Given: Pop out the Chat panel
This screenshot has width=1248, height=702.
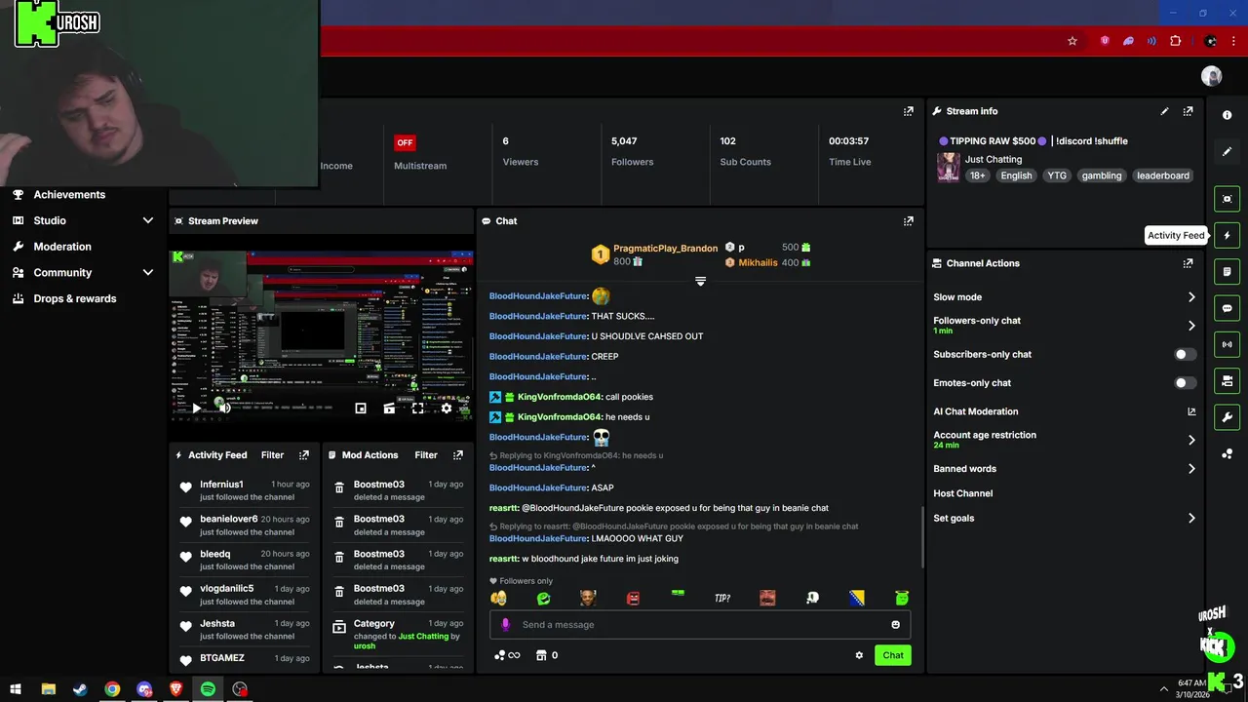Looking at the screenshot, I should (x=908, y=221).
